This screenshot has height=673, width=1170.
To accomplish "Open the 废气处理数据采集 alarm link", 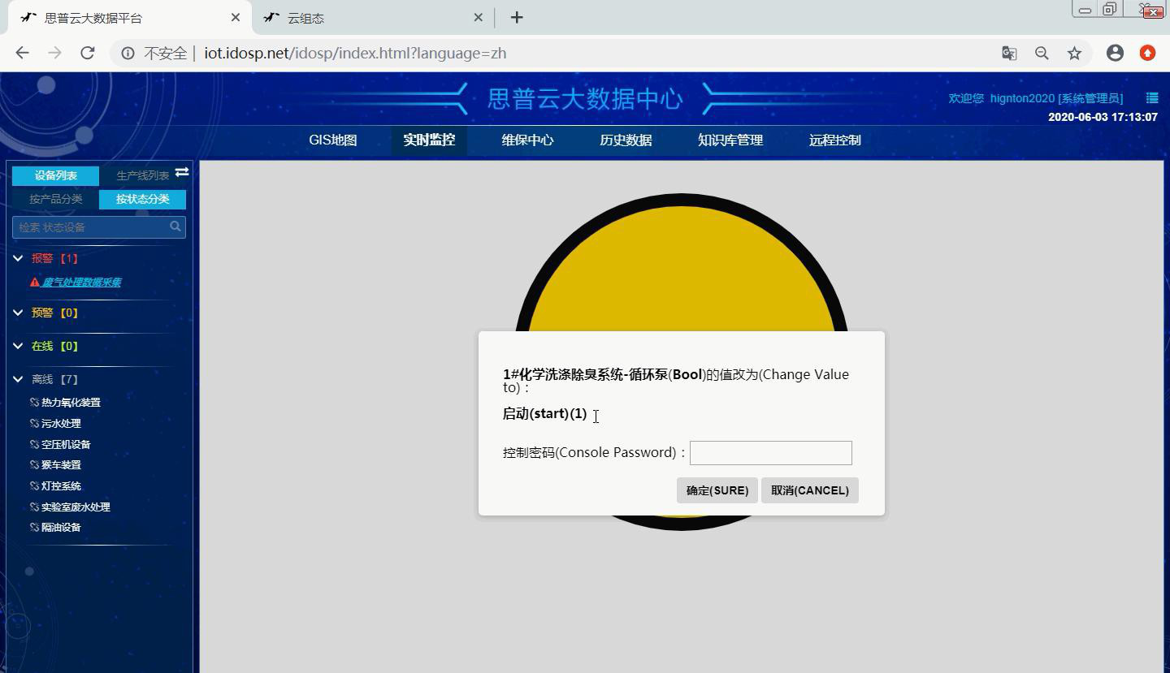I will (x=81, y=282).
